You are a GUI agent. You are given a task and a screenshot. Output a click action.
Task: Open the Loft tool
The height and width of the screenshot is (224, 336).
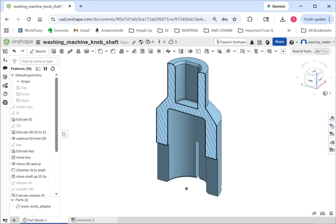coord(78,51)
